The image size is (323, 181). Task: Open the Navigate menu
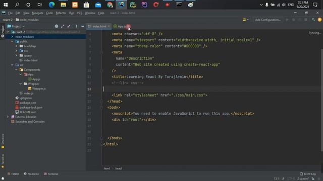(x=38, y=13)
